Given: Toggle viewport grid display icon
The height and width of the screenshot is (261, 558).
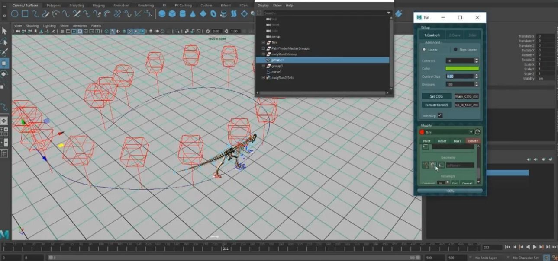Looking at the screenshot, I should tap(63, 32).
